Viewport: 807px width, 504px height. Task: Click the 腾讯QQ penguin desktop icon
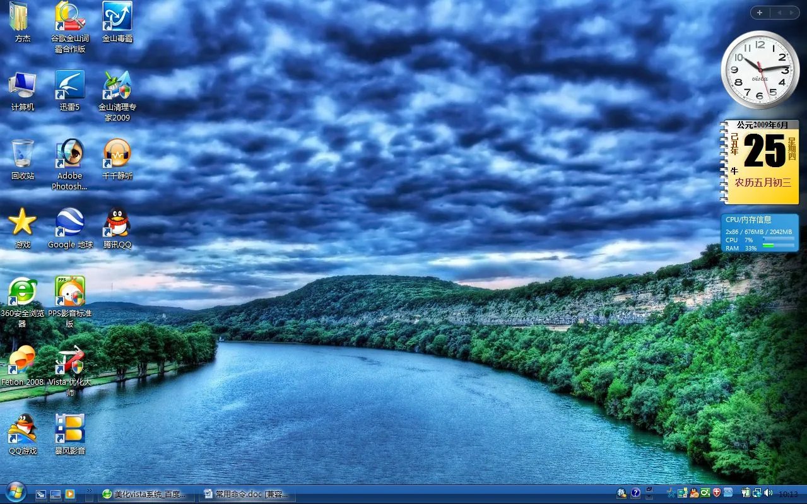point(117,223)
